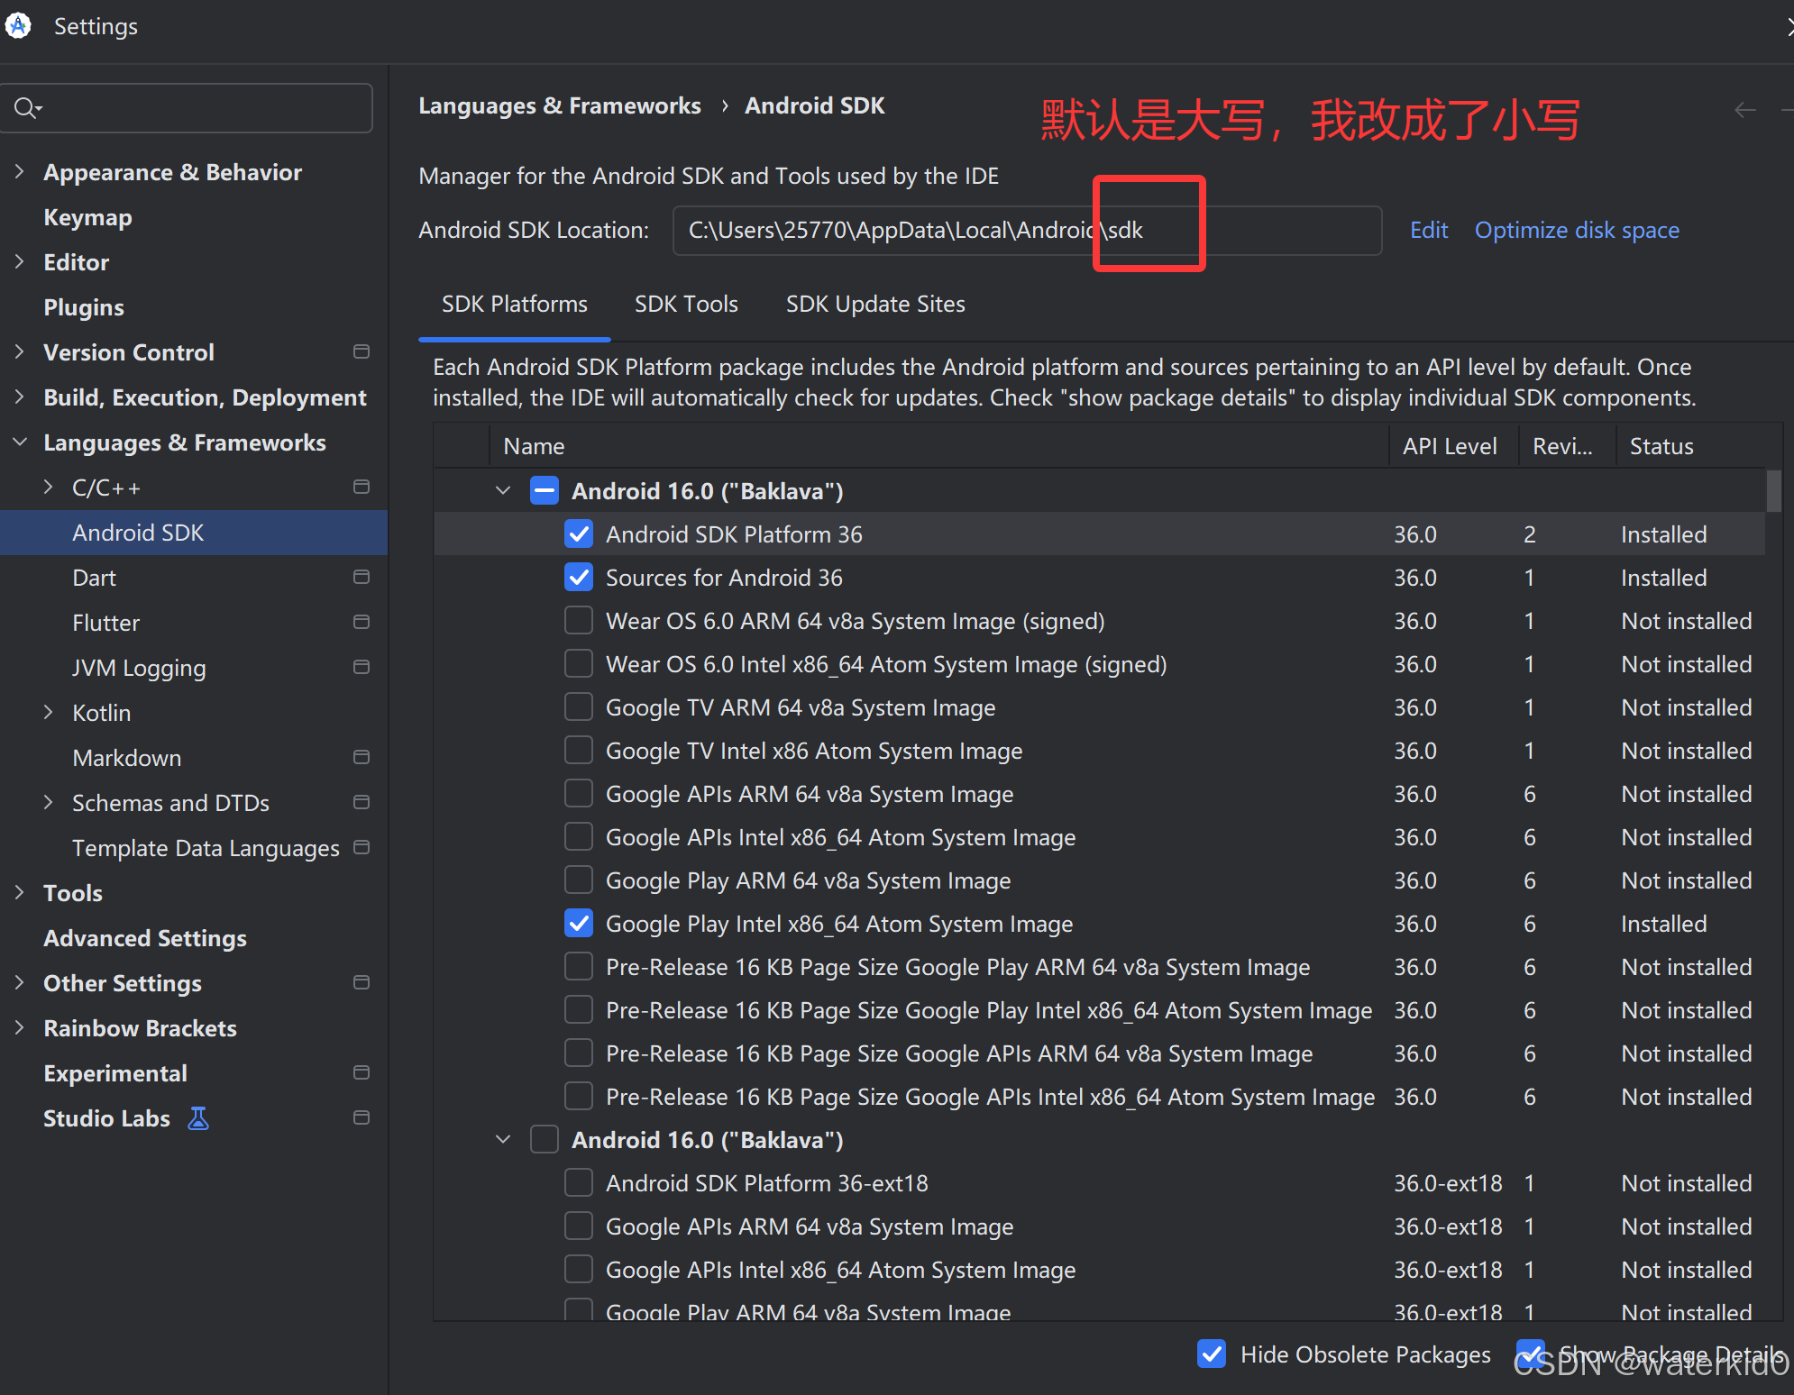Click Edit link for SDK location
The width and height of the screenshot is (1794, 1395).
(1429, 230)
